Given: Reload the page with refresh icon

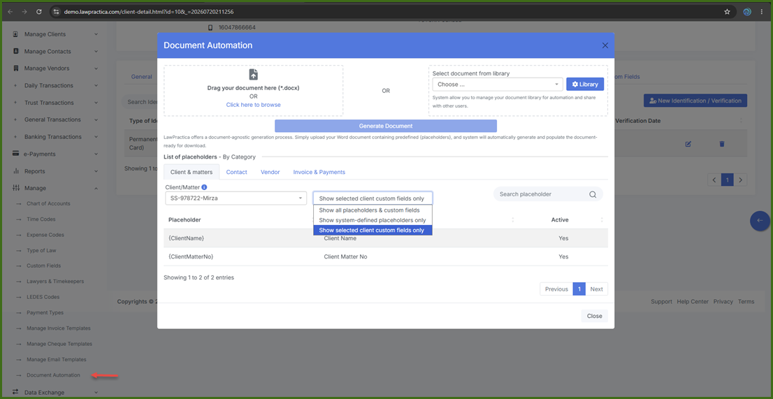Looking at the screenshot, I should pyautogui.click(x=39, y=11).
